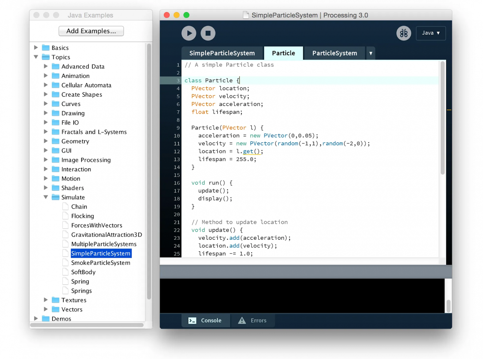The image size is (483, 359).
Task: Expand the Create Shapes folder
Action: tap(46, 94)
